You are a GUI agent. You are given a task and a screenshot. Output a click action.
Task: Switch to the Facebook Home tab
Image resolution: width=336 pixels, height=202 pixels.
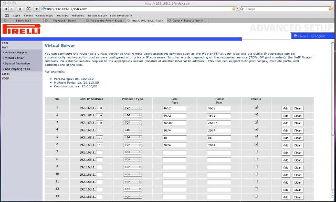64,21
